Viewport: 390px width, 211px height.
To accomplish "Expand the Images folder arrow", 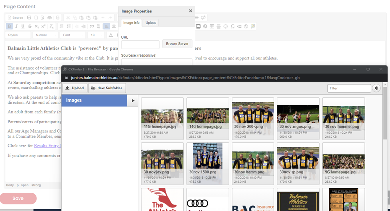I will [x=133, y=100].
